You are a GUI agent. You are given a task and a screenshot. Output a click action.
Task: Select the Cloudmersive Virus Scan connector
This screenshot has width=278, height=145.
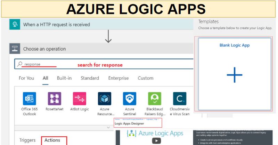tap(180, 104)
